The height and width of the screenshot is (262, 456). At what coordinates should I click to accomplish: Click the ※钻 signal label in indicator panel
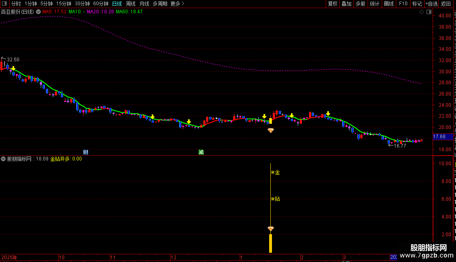275,199
